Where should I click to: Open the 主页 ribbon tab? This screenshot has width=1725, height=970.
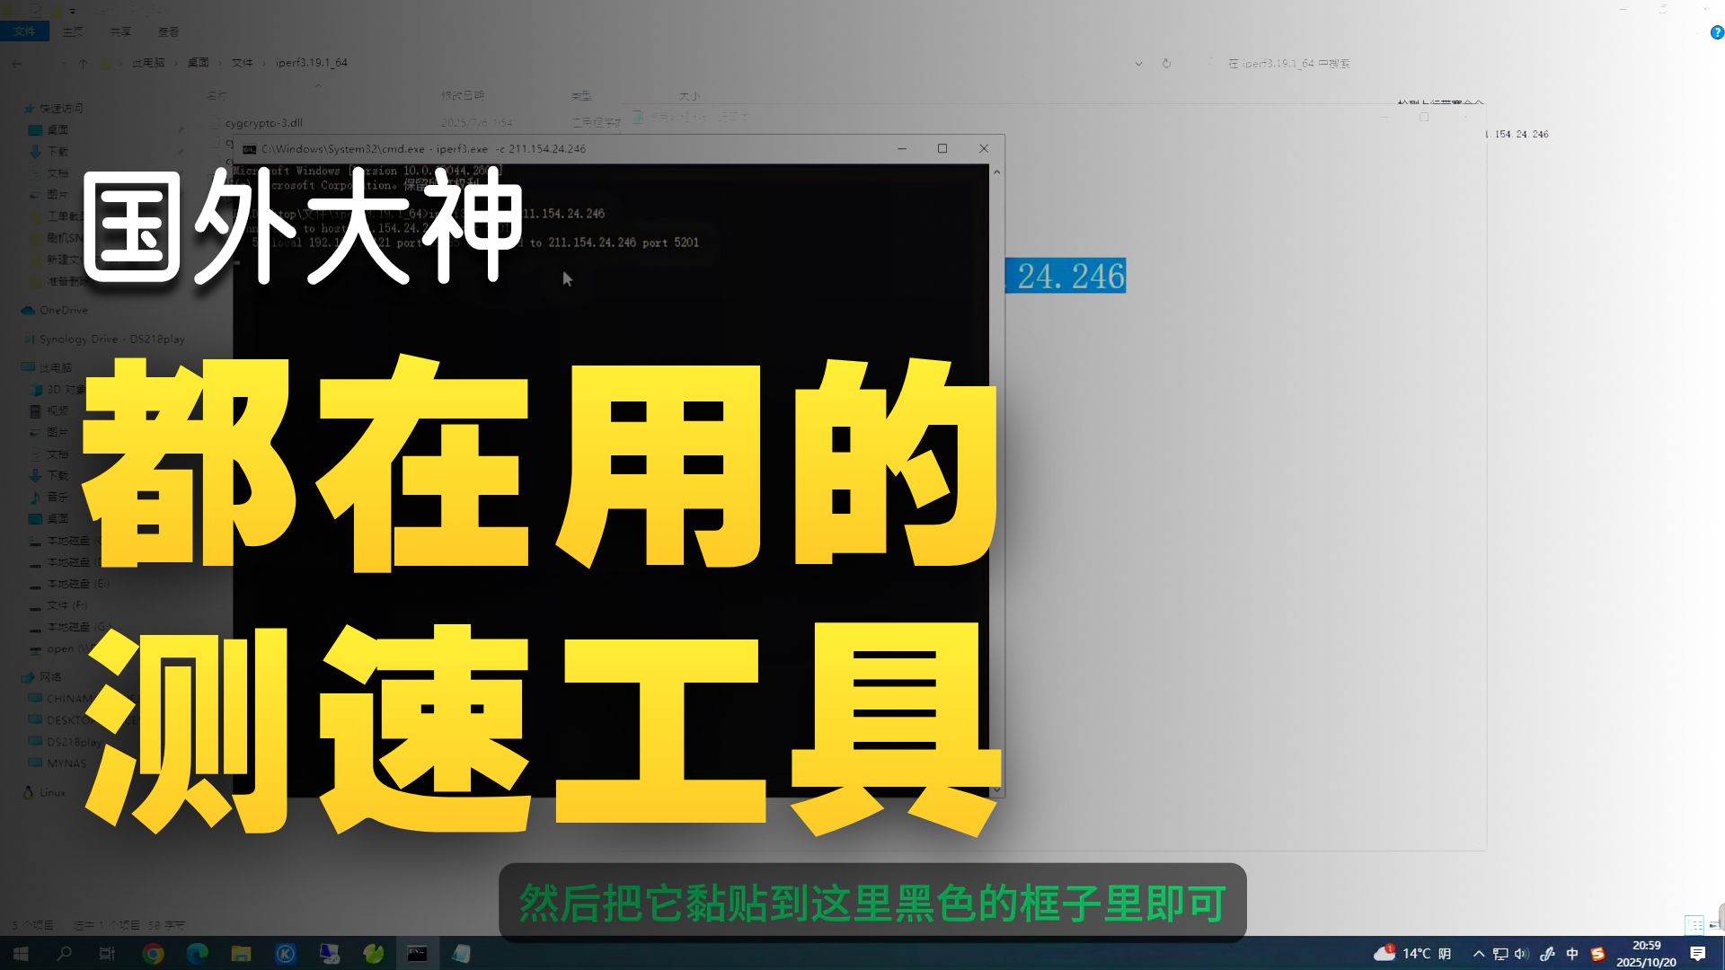click(73, 31)
